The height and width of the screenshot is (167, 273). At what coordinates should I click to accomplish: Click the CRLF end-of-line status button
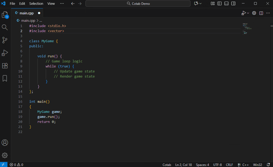(229, 165)
